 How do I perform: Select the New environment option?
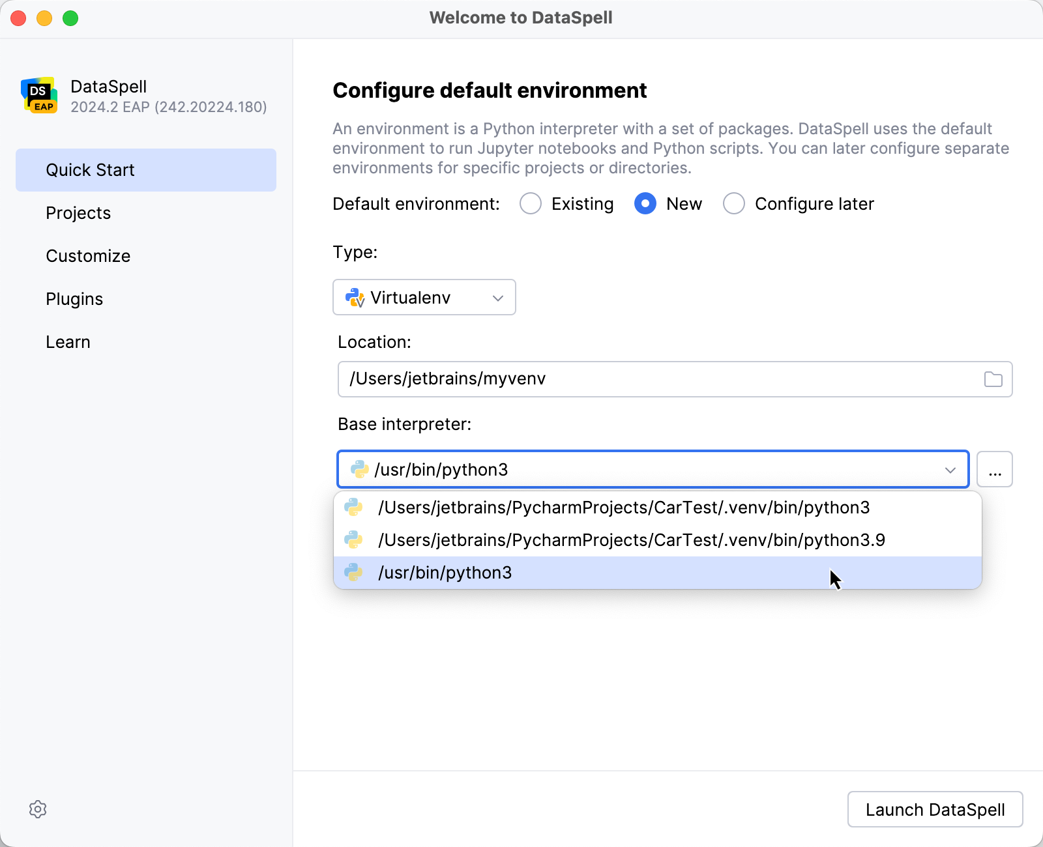[x=645, y=203]
